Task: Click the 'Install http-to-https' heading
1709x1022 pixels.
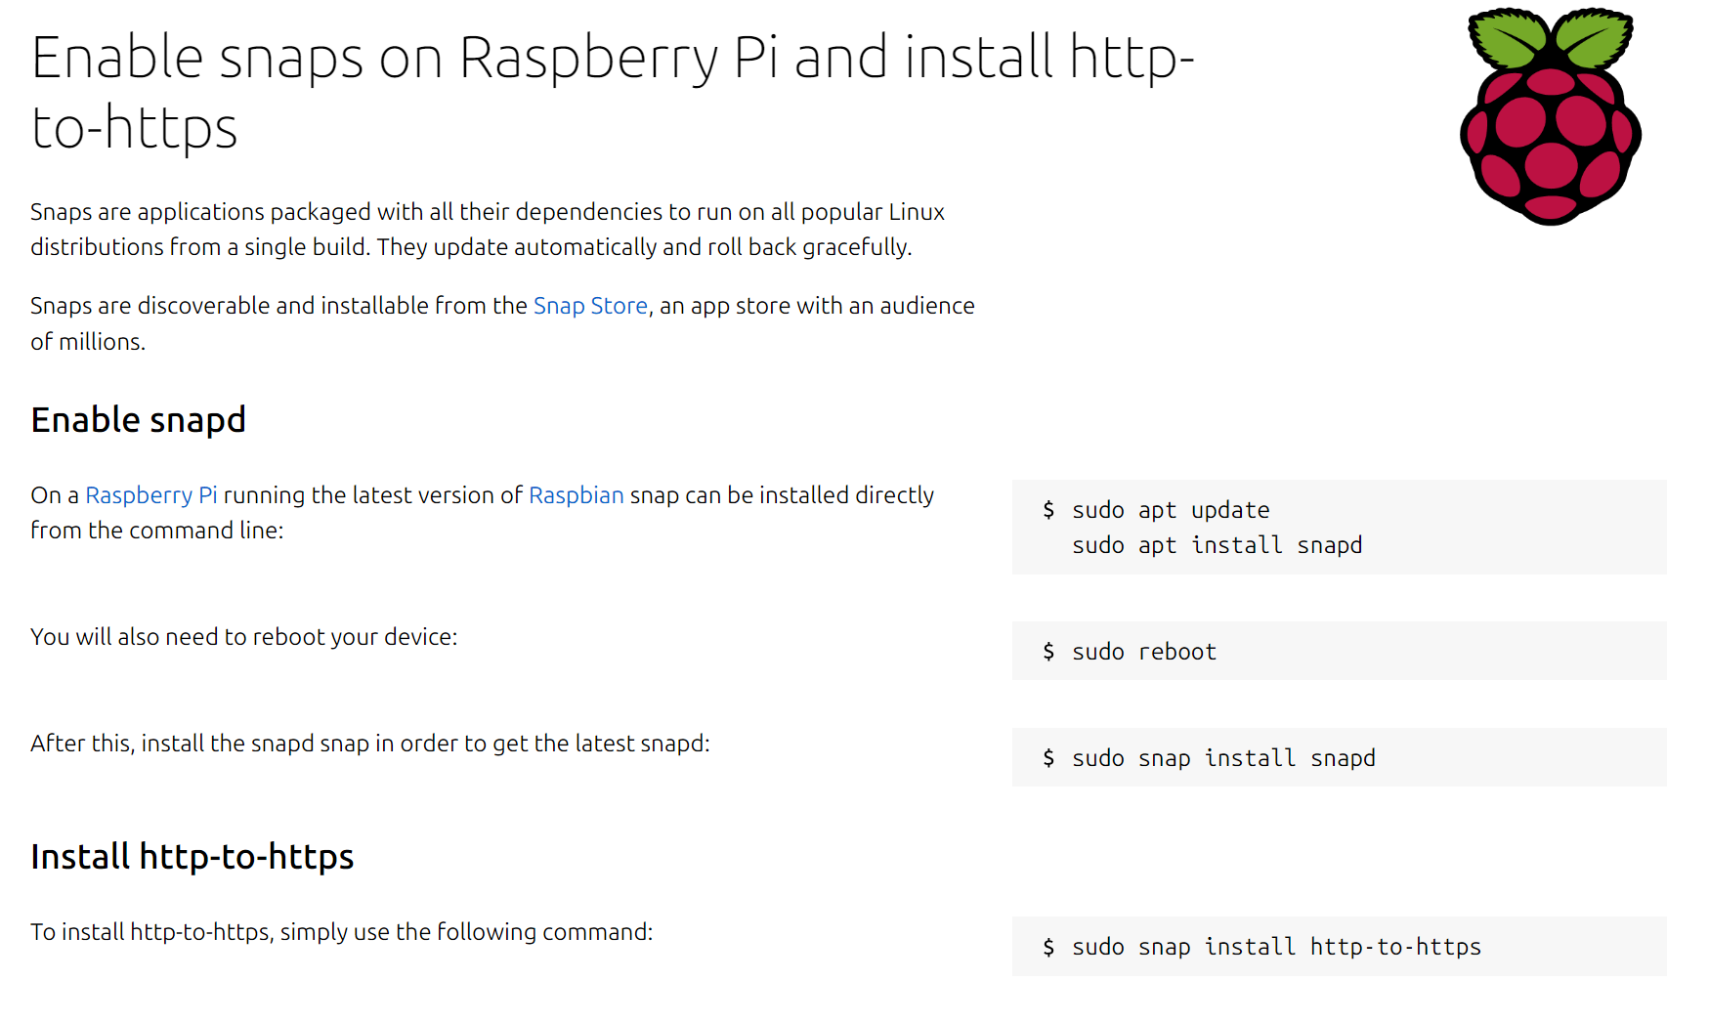Action: click(x=192, y=857)
